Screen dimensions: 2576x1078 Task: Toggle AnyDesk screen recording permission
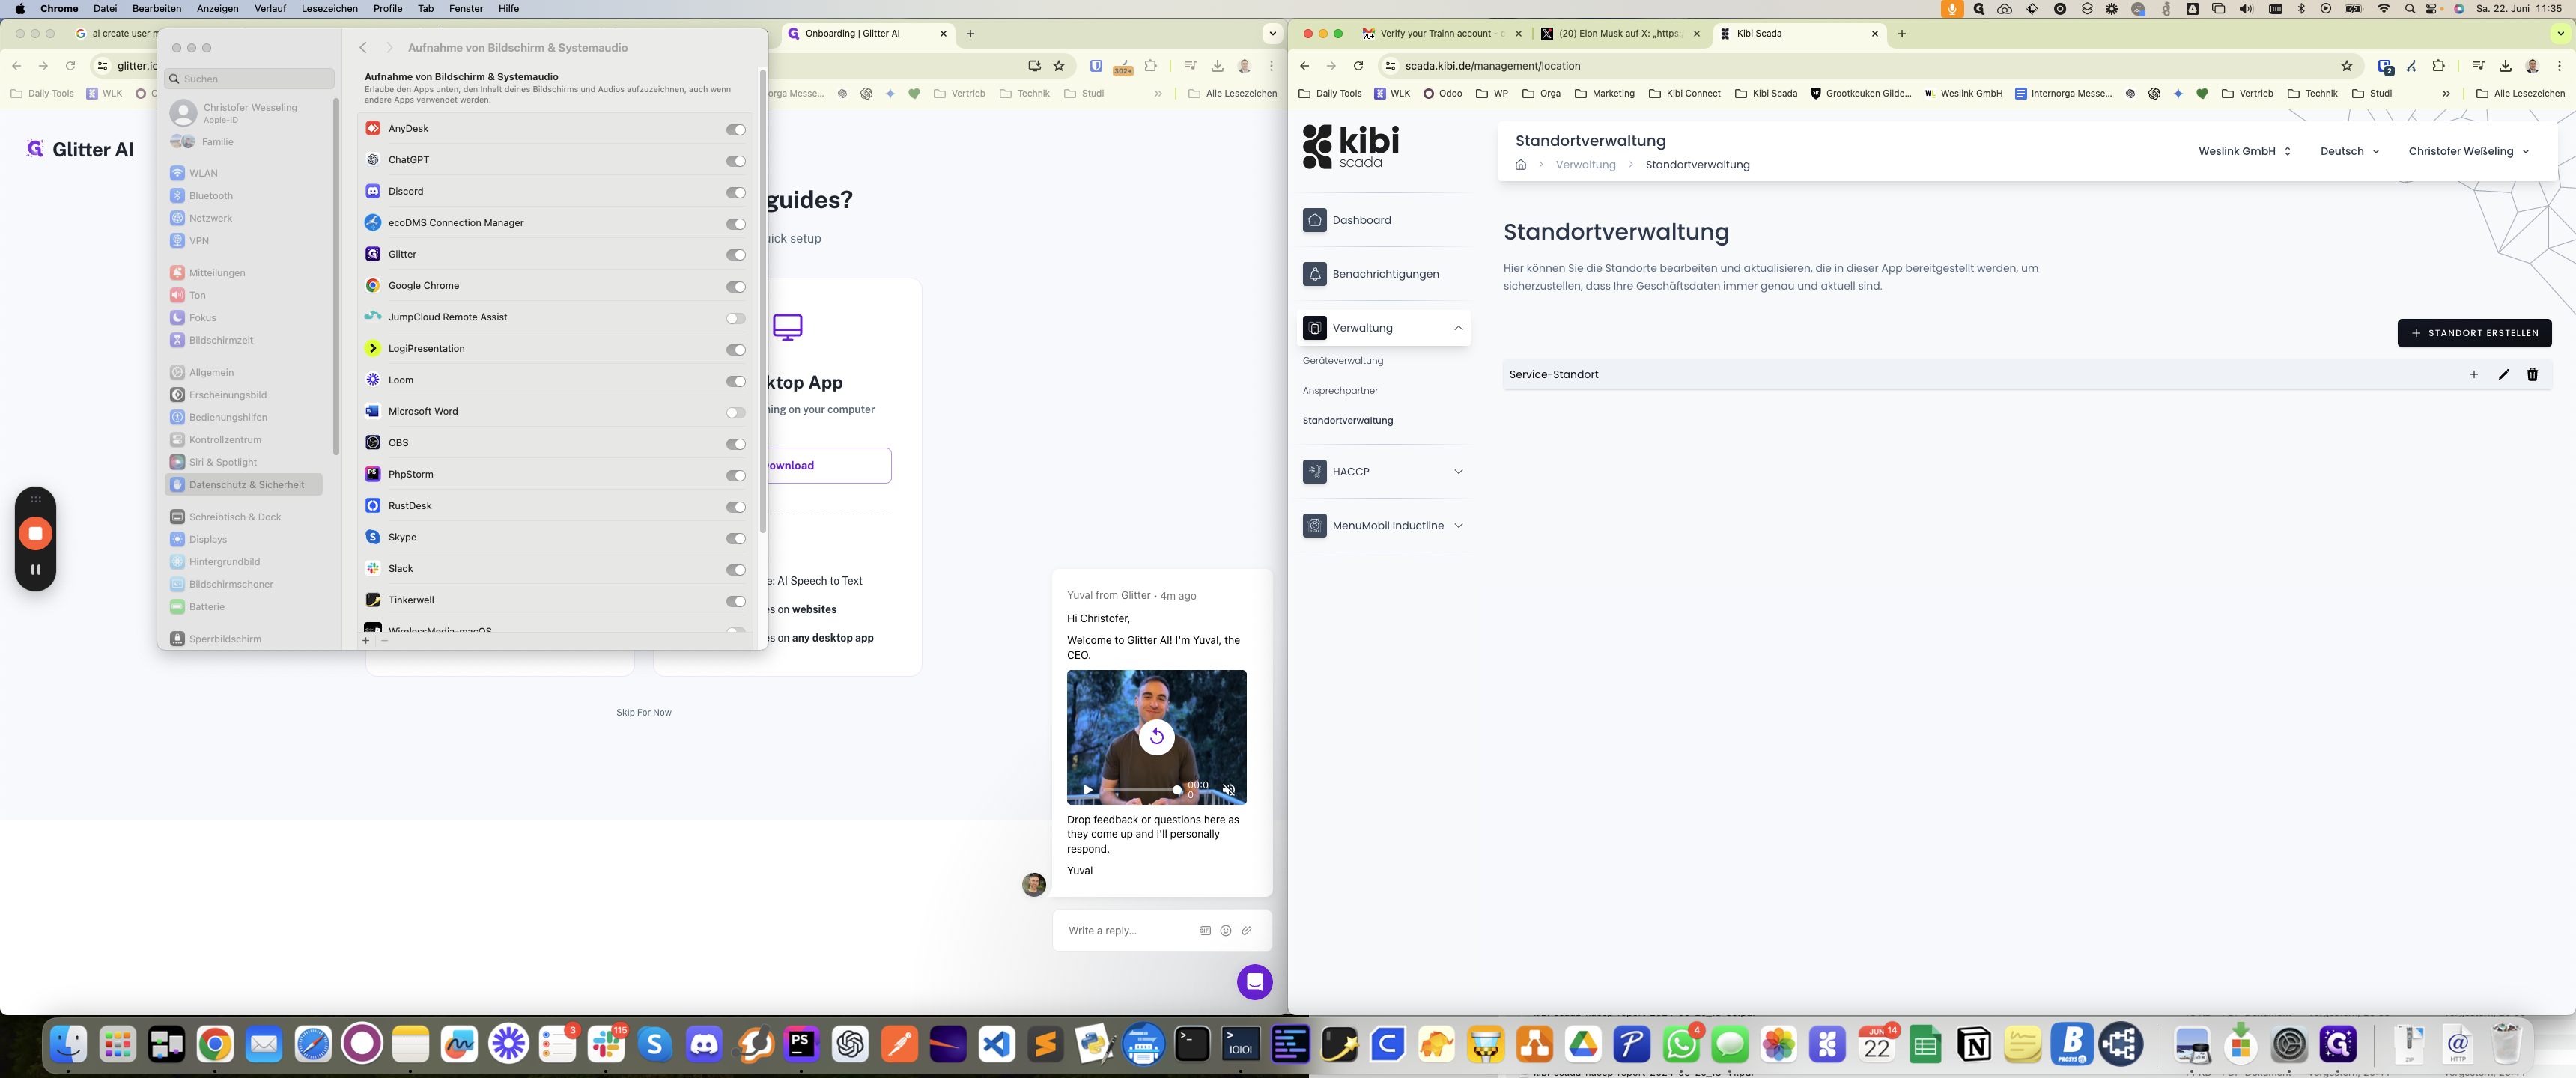click(736, 129)
